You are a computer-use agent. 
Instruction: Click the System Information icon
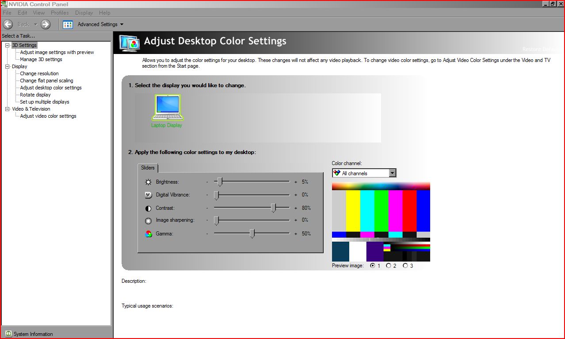tap(8, 334)
